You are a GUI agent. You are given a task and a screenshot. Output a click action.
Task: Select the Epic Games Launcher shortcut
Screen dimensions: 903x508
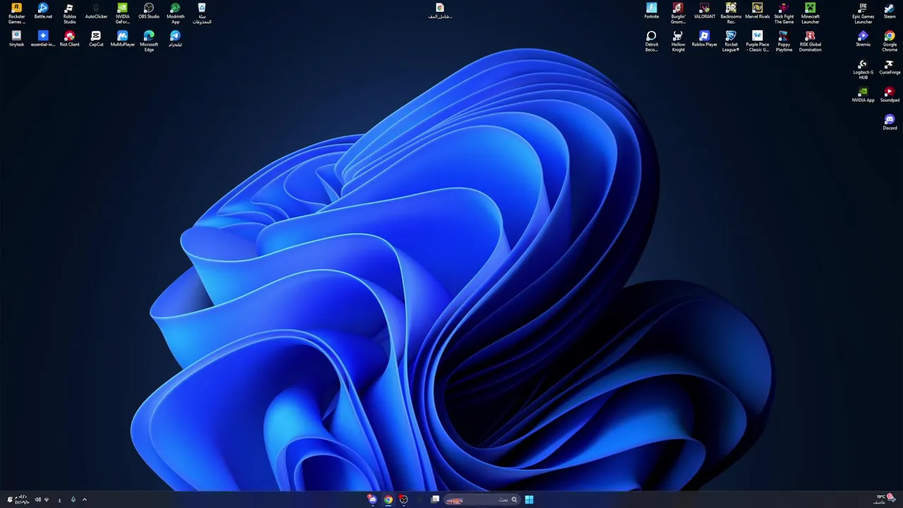(863, 13)
